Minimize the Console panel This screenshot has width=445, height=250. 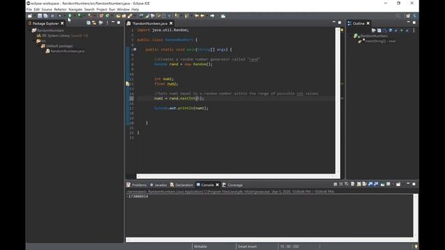coord(408,184)
